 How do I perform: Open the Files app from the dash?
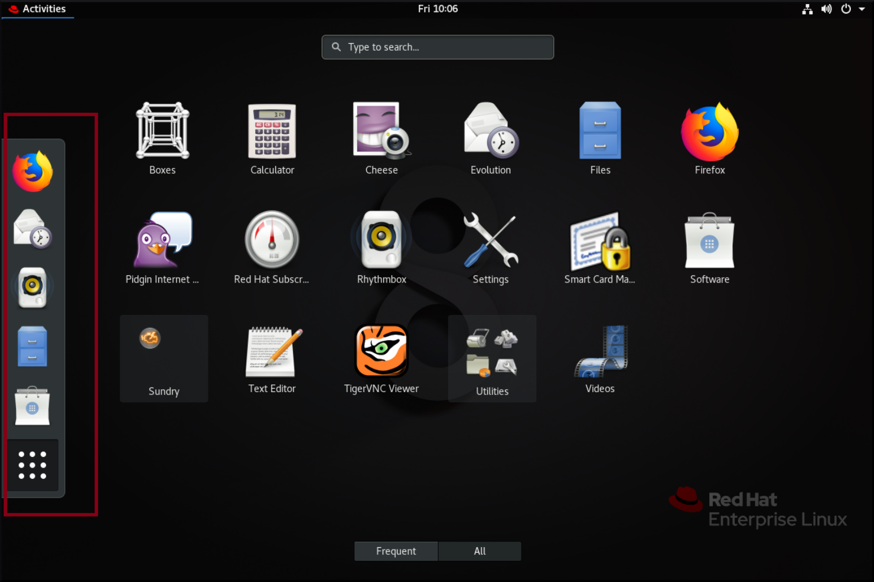point(31,346)
